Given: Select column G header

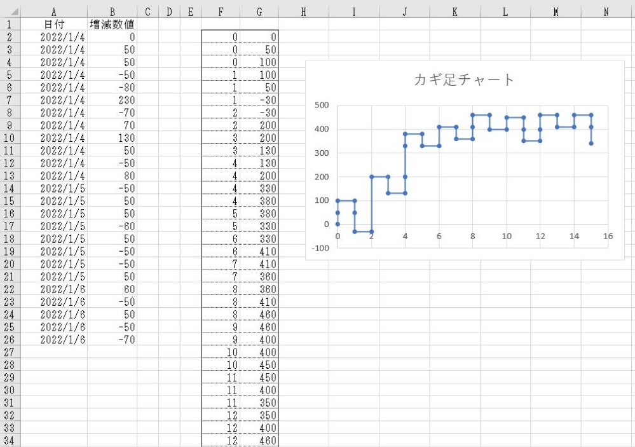Looking at the screenshot, I should (x=259, y=11).
